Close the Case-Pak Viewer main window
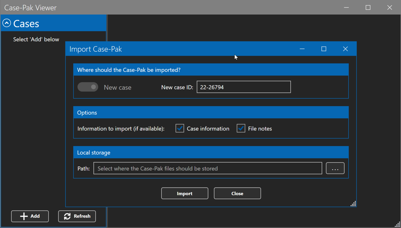Image resolution: width=401 pixels, height=228 pixels. tap(390, 7)
